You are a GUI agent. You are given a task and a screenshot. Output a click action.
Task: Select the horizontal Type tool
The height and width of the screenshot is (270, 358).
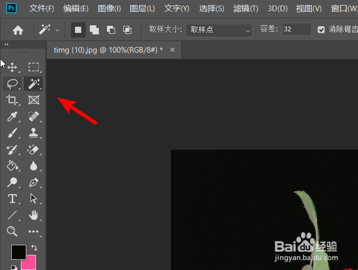12,199
